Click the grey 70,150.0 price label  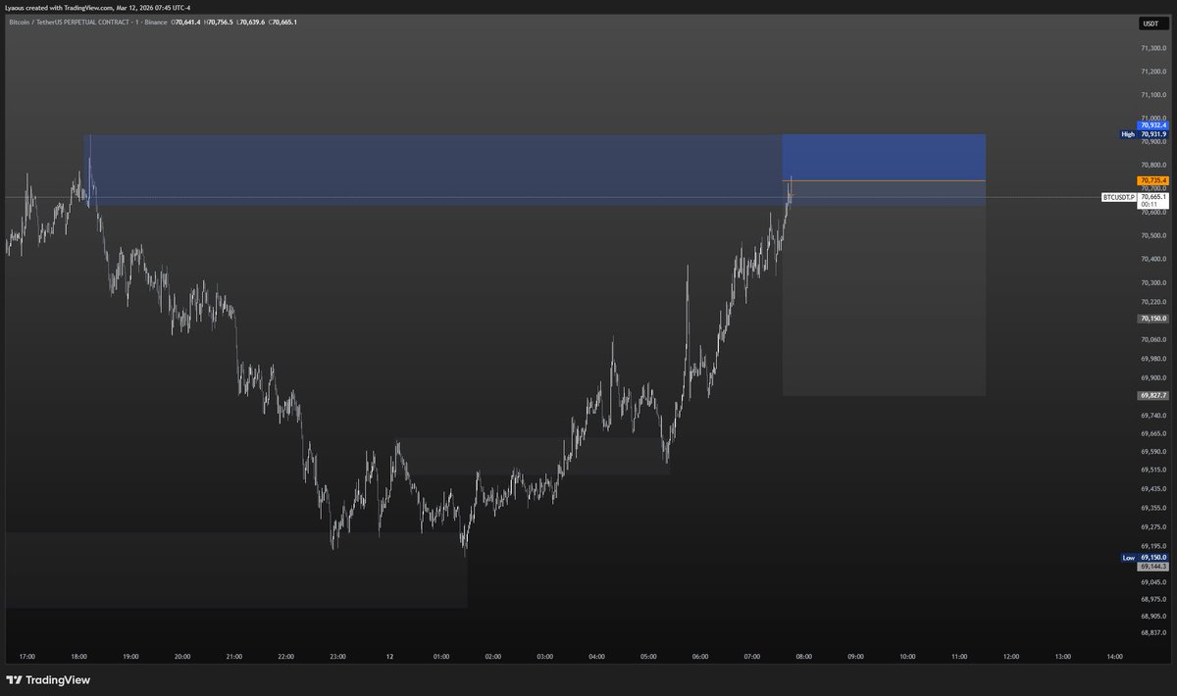[1152, 320]
